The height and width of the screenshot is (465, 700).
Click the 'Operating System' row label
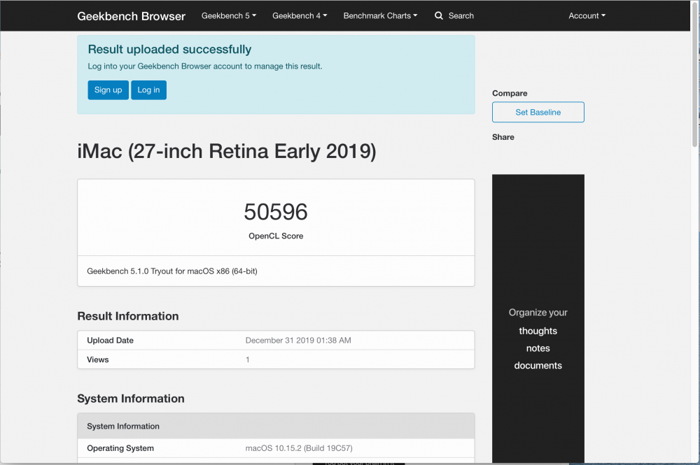click(120, 448)
